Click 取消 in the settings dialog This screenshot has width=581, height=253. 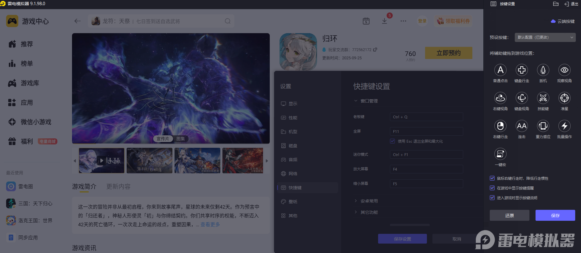pyautogui.click(x=457, y=239)
